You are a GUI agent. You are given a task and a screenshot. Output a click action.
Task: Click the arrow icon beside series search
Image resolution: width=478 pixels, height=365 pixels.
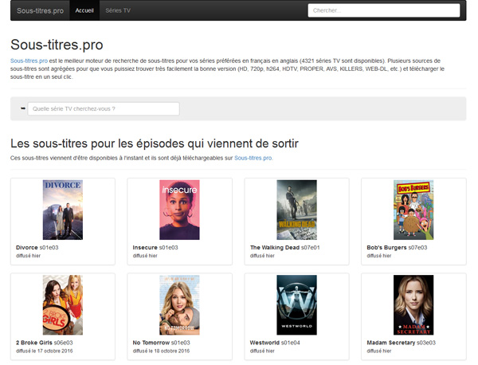click(x=22, y=108)
